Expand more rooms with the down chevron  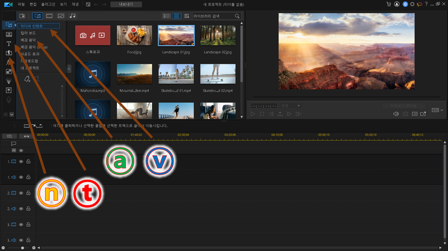tap(12, 115)
